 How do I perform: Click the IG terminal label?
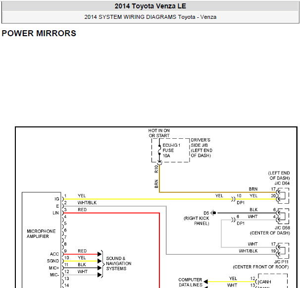[x=57, y=199]
